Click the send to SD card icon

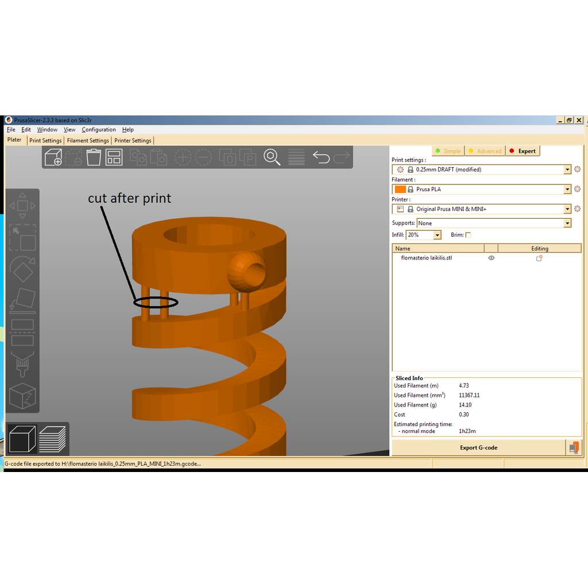click(x=574, y=448)
